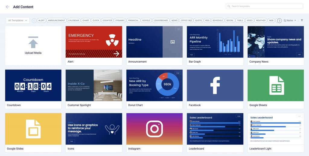Open the filter funnel icon
This screenshot has height=156, width=309.
click(x=302, y=20)
